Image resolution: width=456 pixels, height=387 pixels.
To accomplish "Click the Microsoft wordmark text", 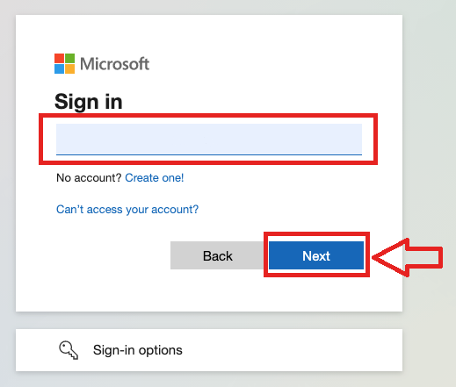I will coord(115,64).
